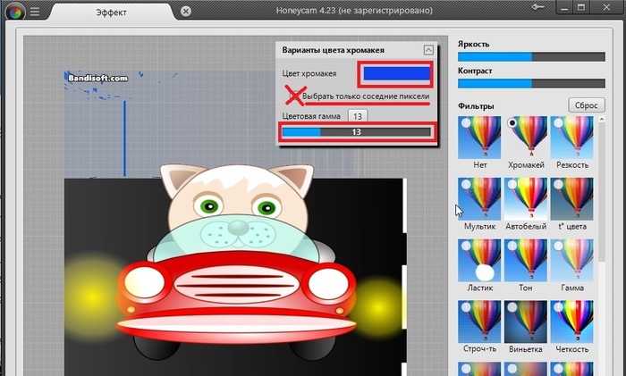626x376 pixels.
Task: Click the Сброс button
Action: 586,105
